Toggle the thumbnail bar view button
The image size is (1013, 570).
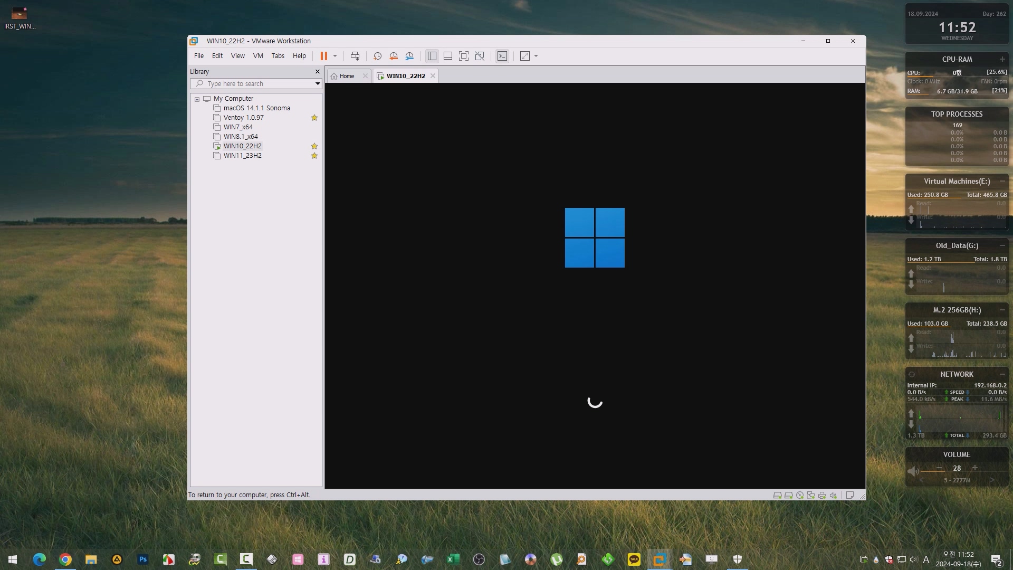click(447, 56)
